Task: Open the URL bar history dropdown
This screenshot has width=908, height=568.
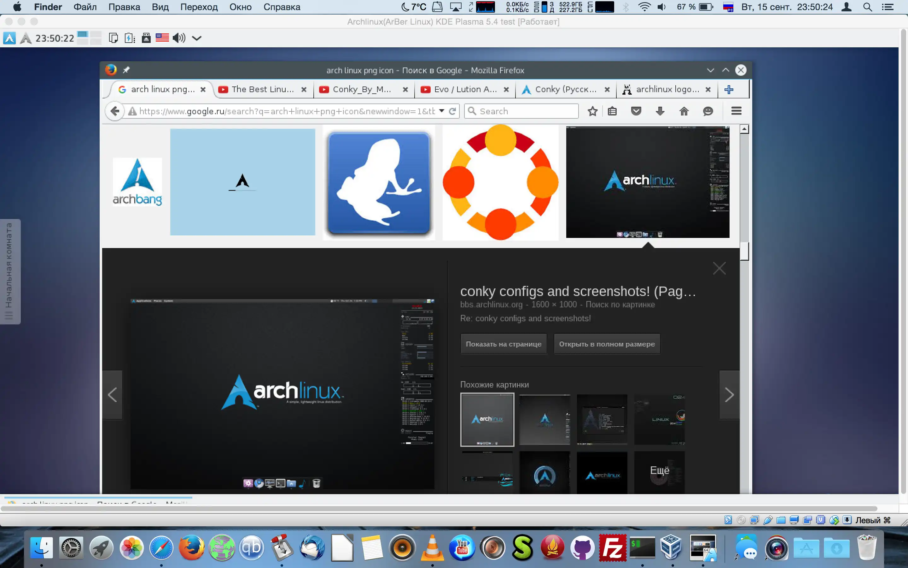Action: 442,111
